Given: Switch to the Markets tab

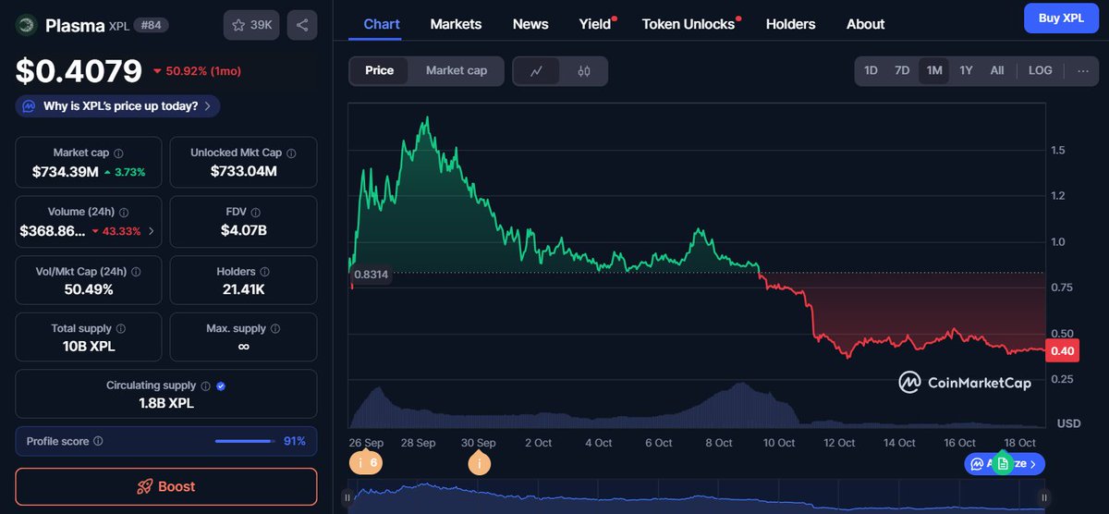Looking at the screenshot, I should 456,24.
